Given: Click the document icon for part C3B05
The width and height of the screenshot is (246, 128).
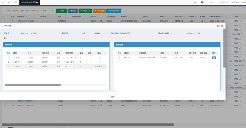Looking at the screenshot, I should pos(100,62).
